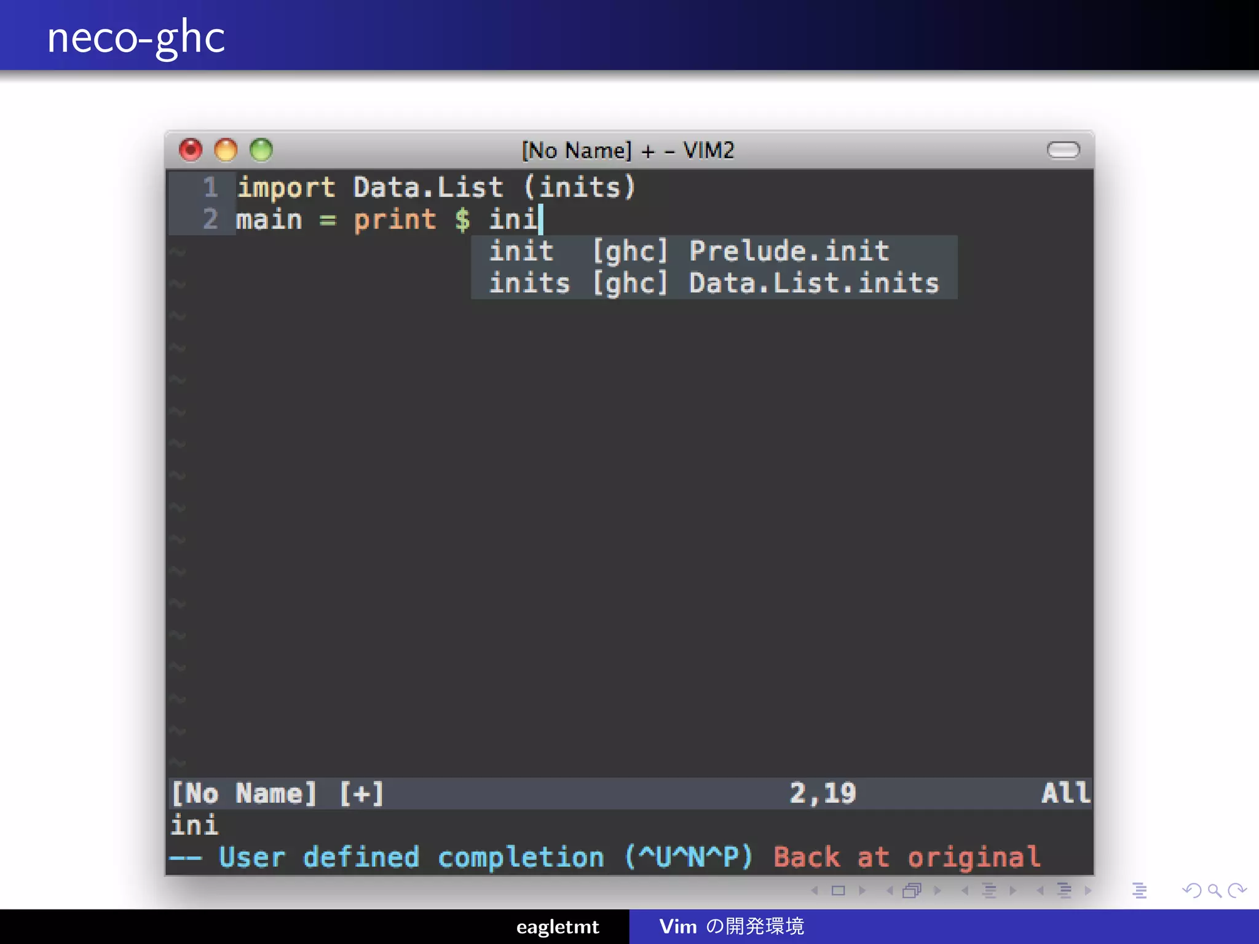Click the stacked frames navigation icon

[912, 891]
